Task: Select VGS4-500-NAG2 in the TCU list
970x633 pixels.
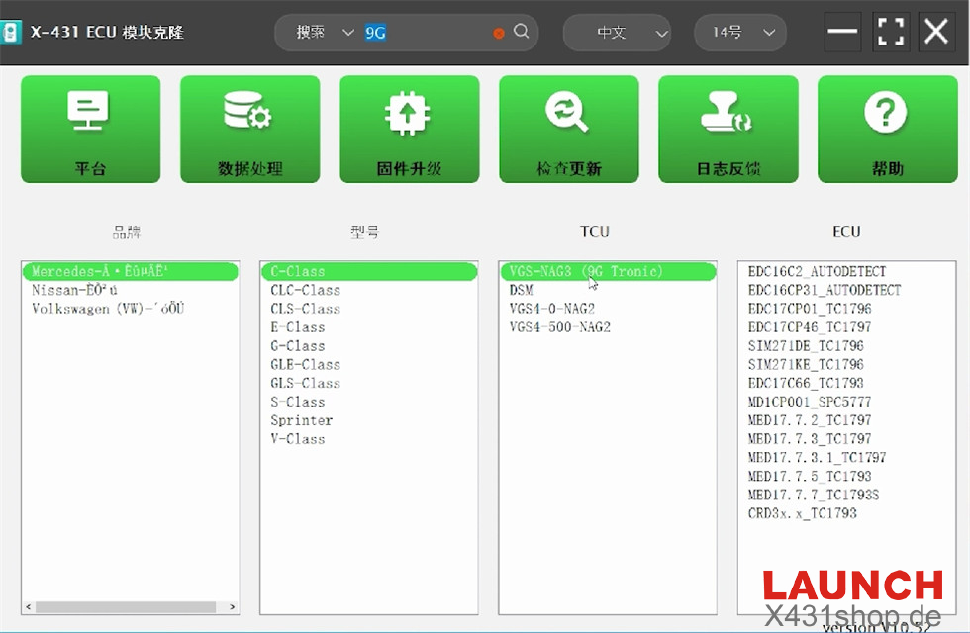Action: coord(559,327)
